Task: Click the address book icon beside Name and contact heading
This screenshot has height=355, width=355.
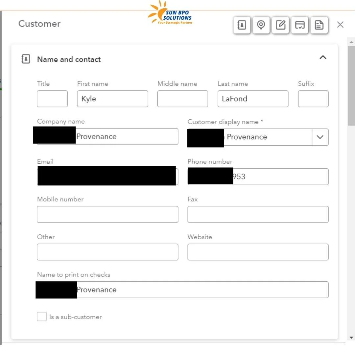Action: (26, 59)
